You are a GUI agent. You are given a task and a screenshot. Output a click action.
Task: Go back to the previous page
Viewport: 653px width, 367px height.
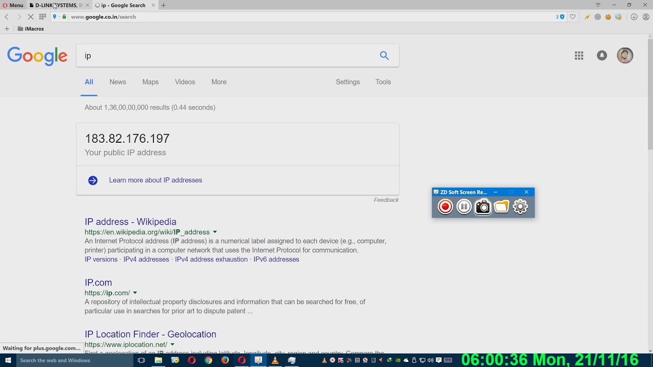pyautogui.click(x=7, y=17)
